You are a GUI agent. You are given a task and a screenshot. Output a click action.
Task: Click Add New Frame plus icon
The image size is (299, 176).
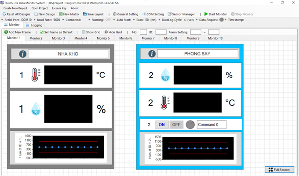[x=6, y=32]
